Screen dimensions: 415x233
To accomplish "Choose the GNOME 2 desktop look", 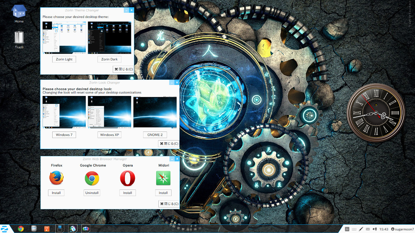I will click(155, 135).
